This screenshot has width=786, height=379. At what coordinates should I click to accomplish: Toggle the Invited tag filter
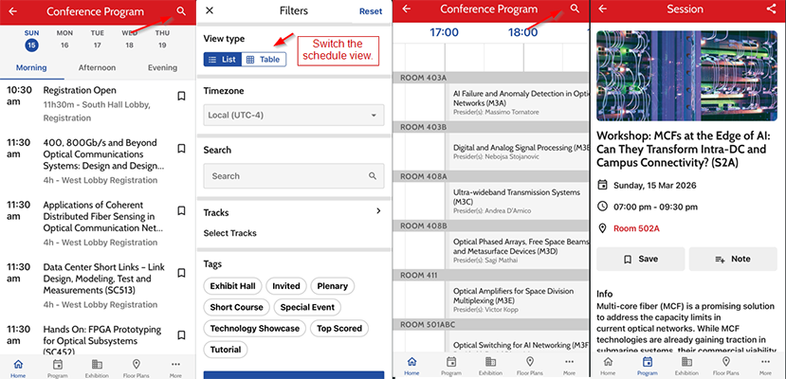coord(286,286)
